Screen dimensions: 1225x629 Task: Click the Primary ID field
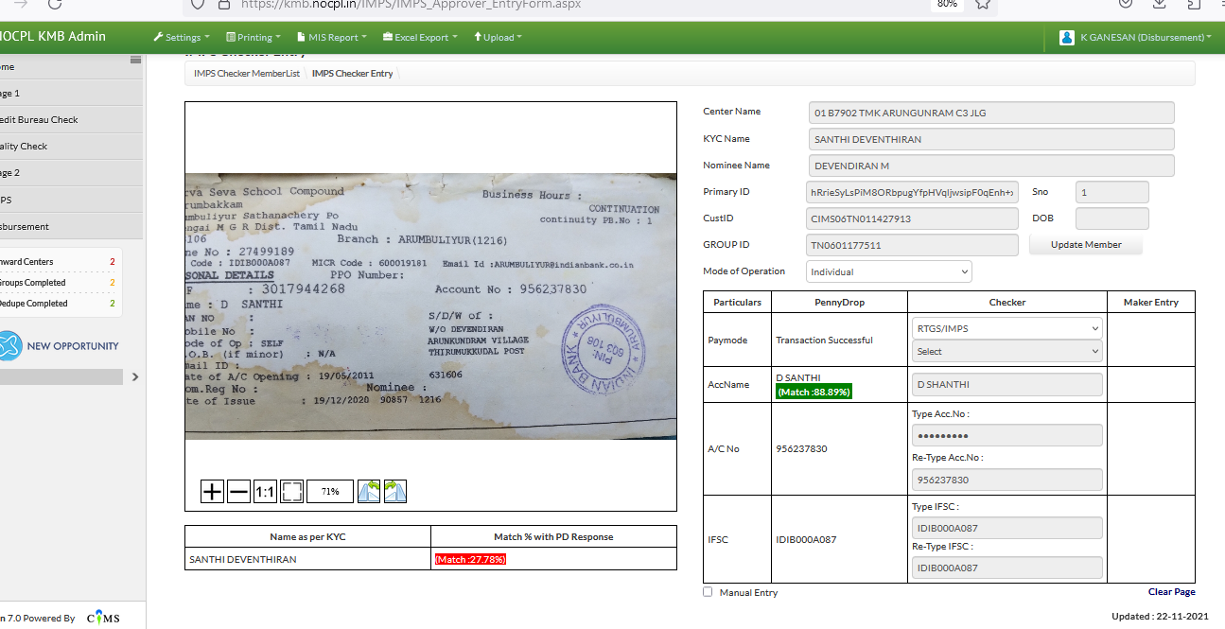point(913,192)
